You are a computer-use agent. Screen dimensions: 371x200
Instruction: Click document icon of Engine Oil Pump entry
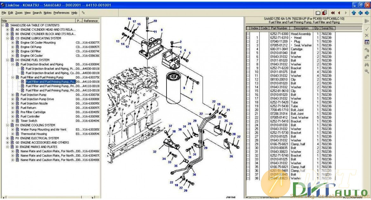click(x=17, y=47)
